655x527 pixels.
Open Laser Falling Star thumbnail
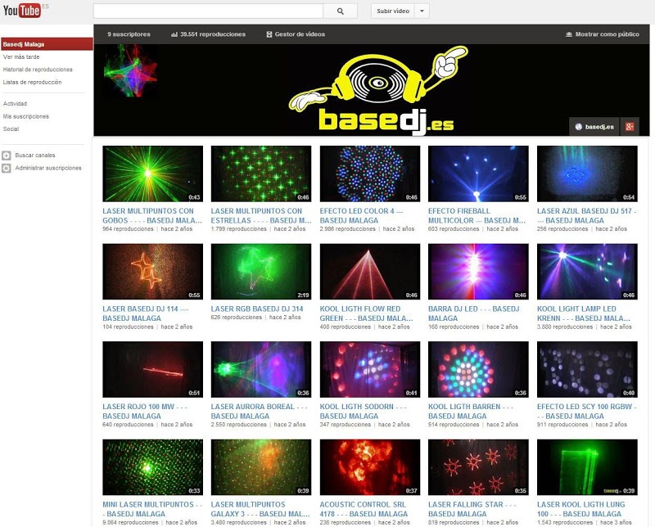coord(478,467)
